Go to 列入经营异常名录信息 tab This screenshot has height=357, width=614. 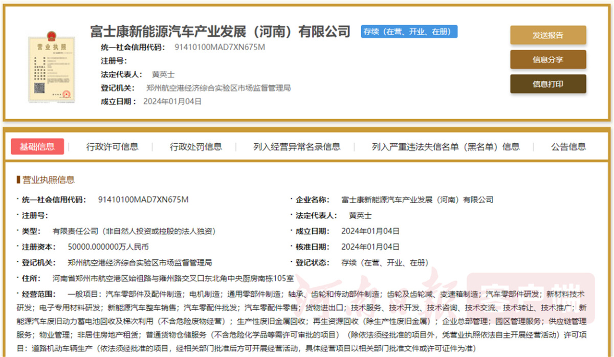pyautogui.click(x=297, y=147)
